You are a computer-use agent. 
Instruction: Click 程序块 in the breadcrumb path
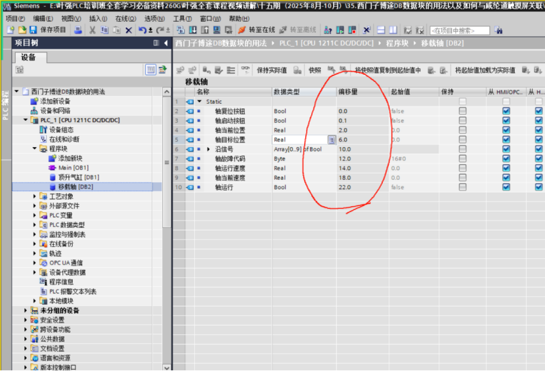pos(397,43)
